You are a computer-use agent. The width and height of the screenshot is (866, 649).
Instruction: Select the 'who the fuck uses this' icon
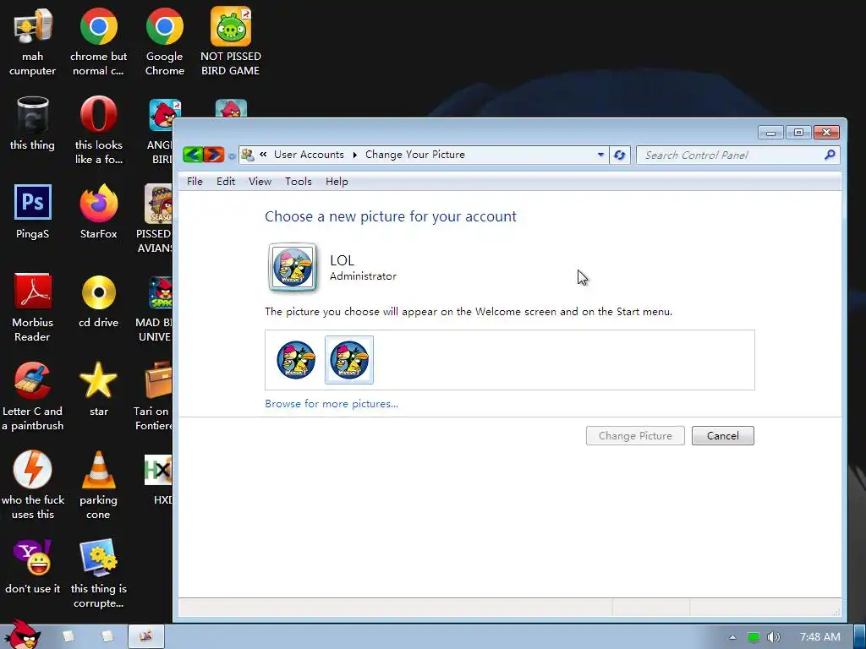click(33, 486)
